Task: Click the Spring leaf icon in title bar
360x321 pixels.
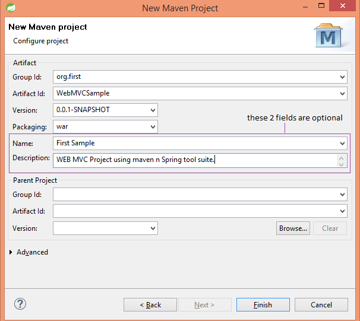Action: point(11,8)
